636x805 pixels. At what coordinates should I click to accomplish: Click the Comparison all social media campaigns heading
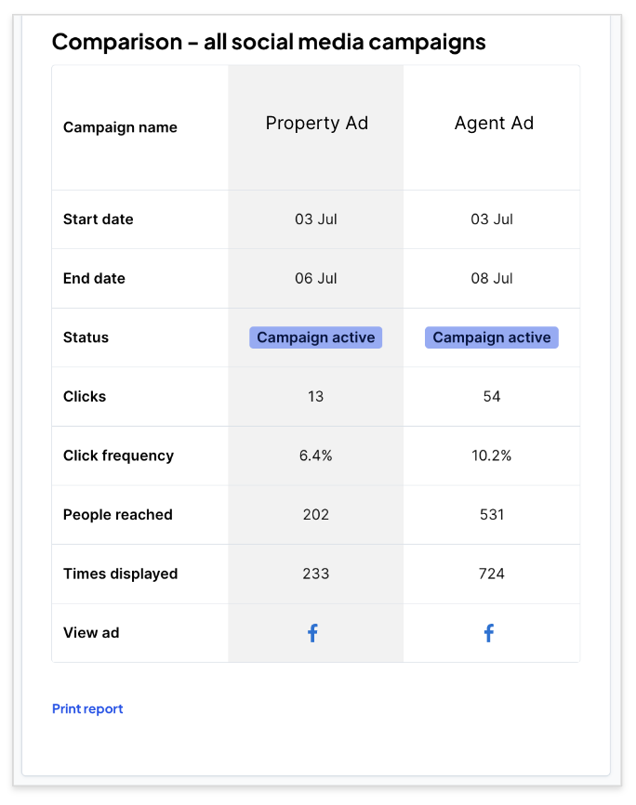tap(269, 42)
